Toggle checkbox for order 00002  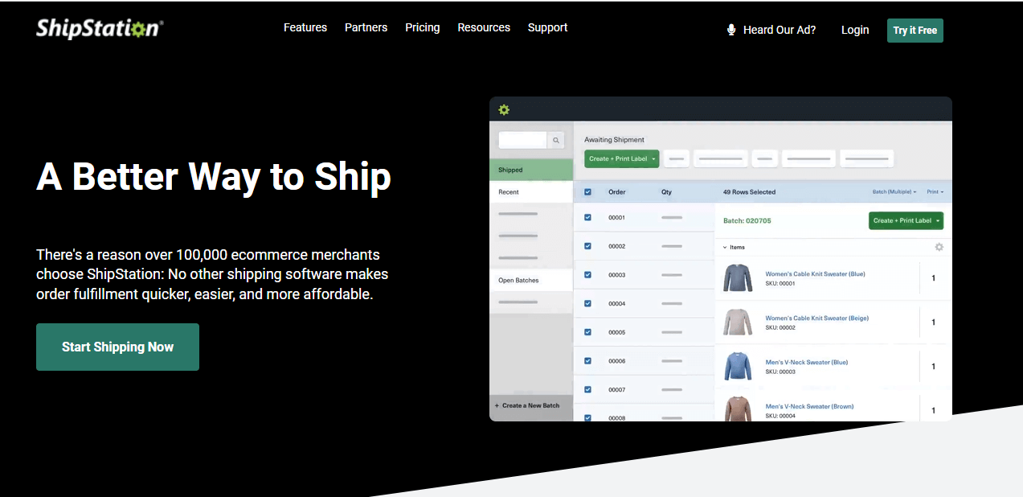click(x=587, y=246)
